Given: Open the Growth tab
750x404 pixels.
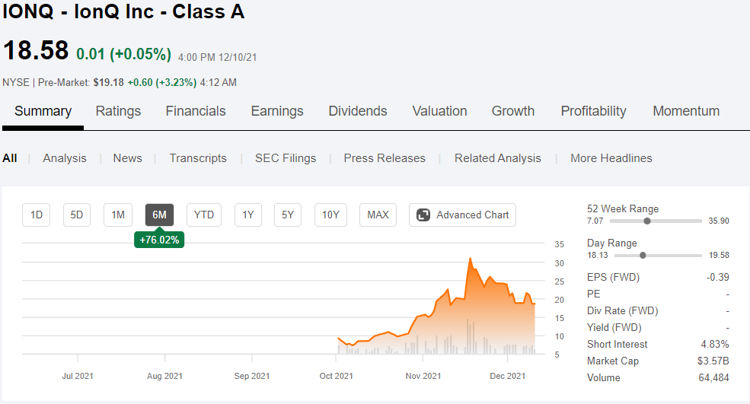Looking at the screenshot, I should point(513,111).
